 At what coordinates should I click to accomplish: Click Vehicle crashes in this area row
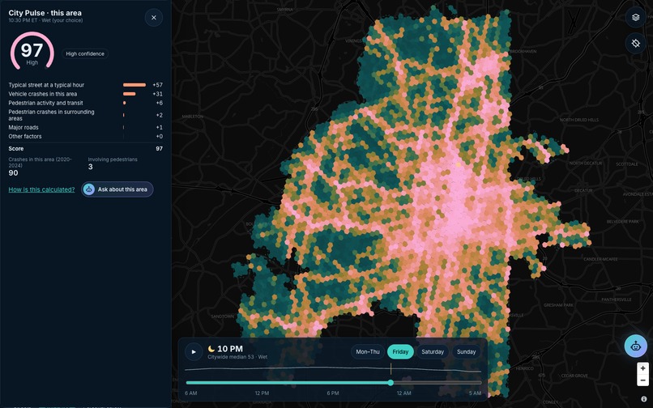pyautogui.click(x=85, y=94)
